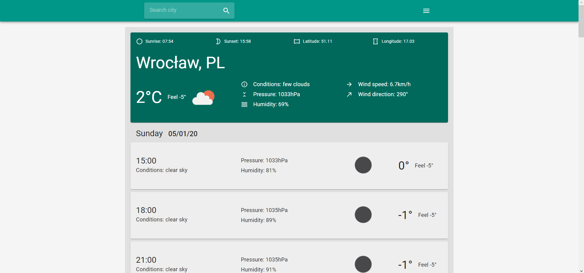Click the Sunset: 15:58 text
Viewport: 584px width, 273px height.
point(238,41)
